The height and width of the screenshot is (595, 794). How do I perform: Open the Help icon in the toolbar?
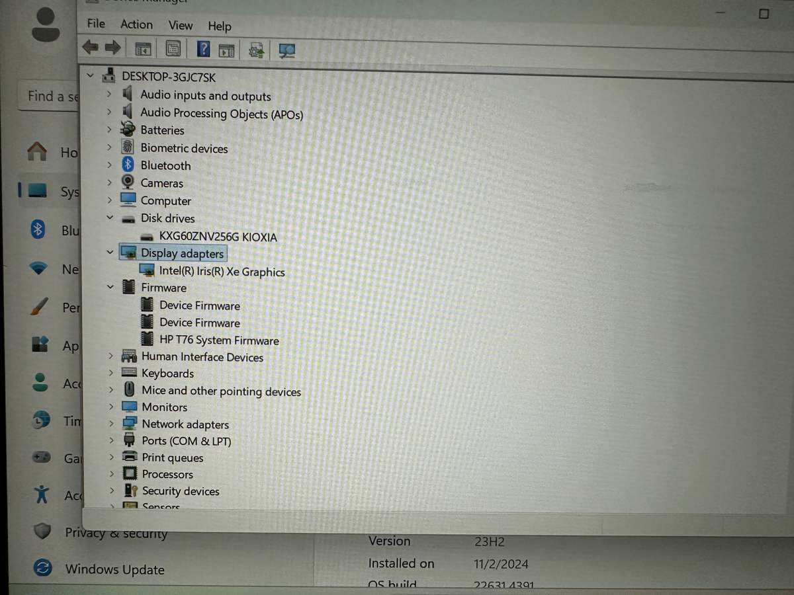point(203,48)
